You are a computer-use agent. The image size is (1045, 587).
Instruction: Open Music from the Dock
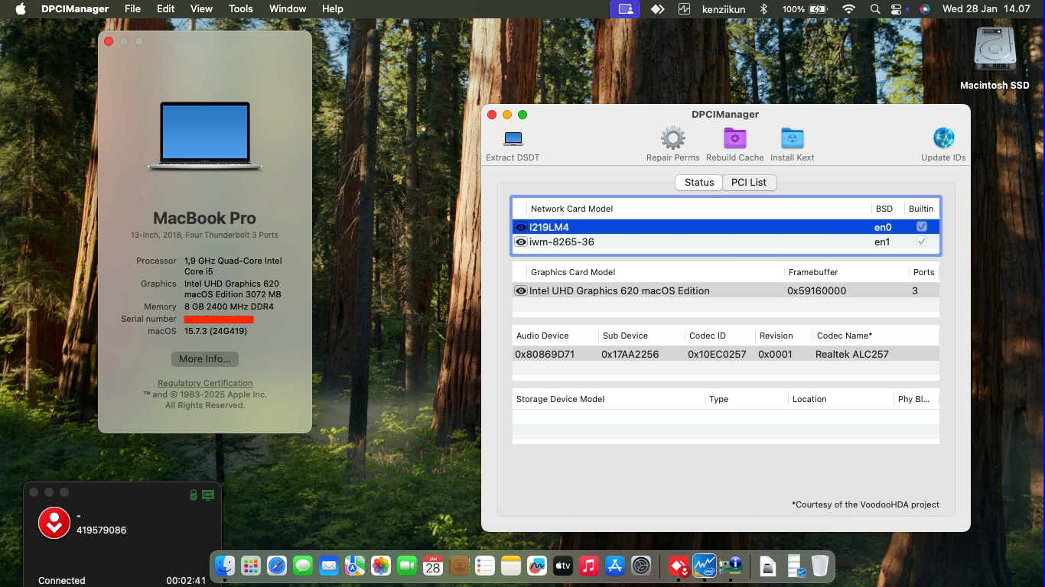click(589, 566)
